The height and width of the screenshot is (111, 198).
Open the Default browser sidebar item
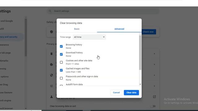point(6,108)
